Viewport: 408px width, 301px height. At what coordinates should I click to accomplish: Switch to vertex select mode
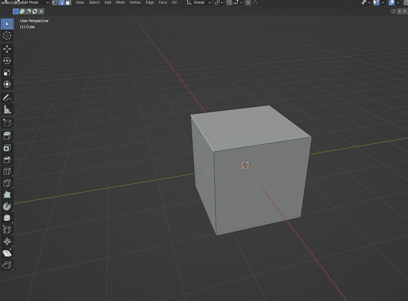click(55, 3)
